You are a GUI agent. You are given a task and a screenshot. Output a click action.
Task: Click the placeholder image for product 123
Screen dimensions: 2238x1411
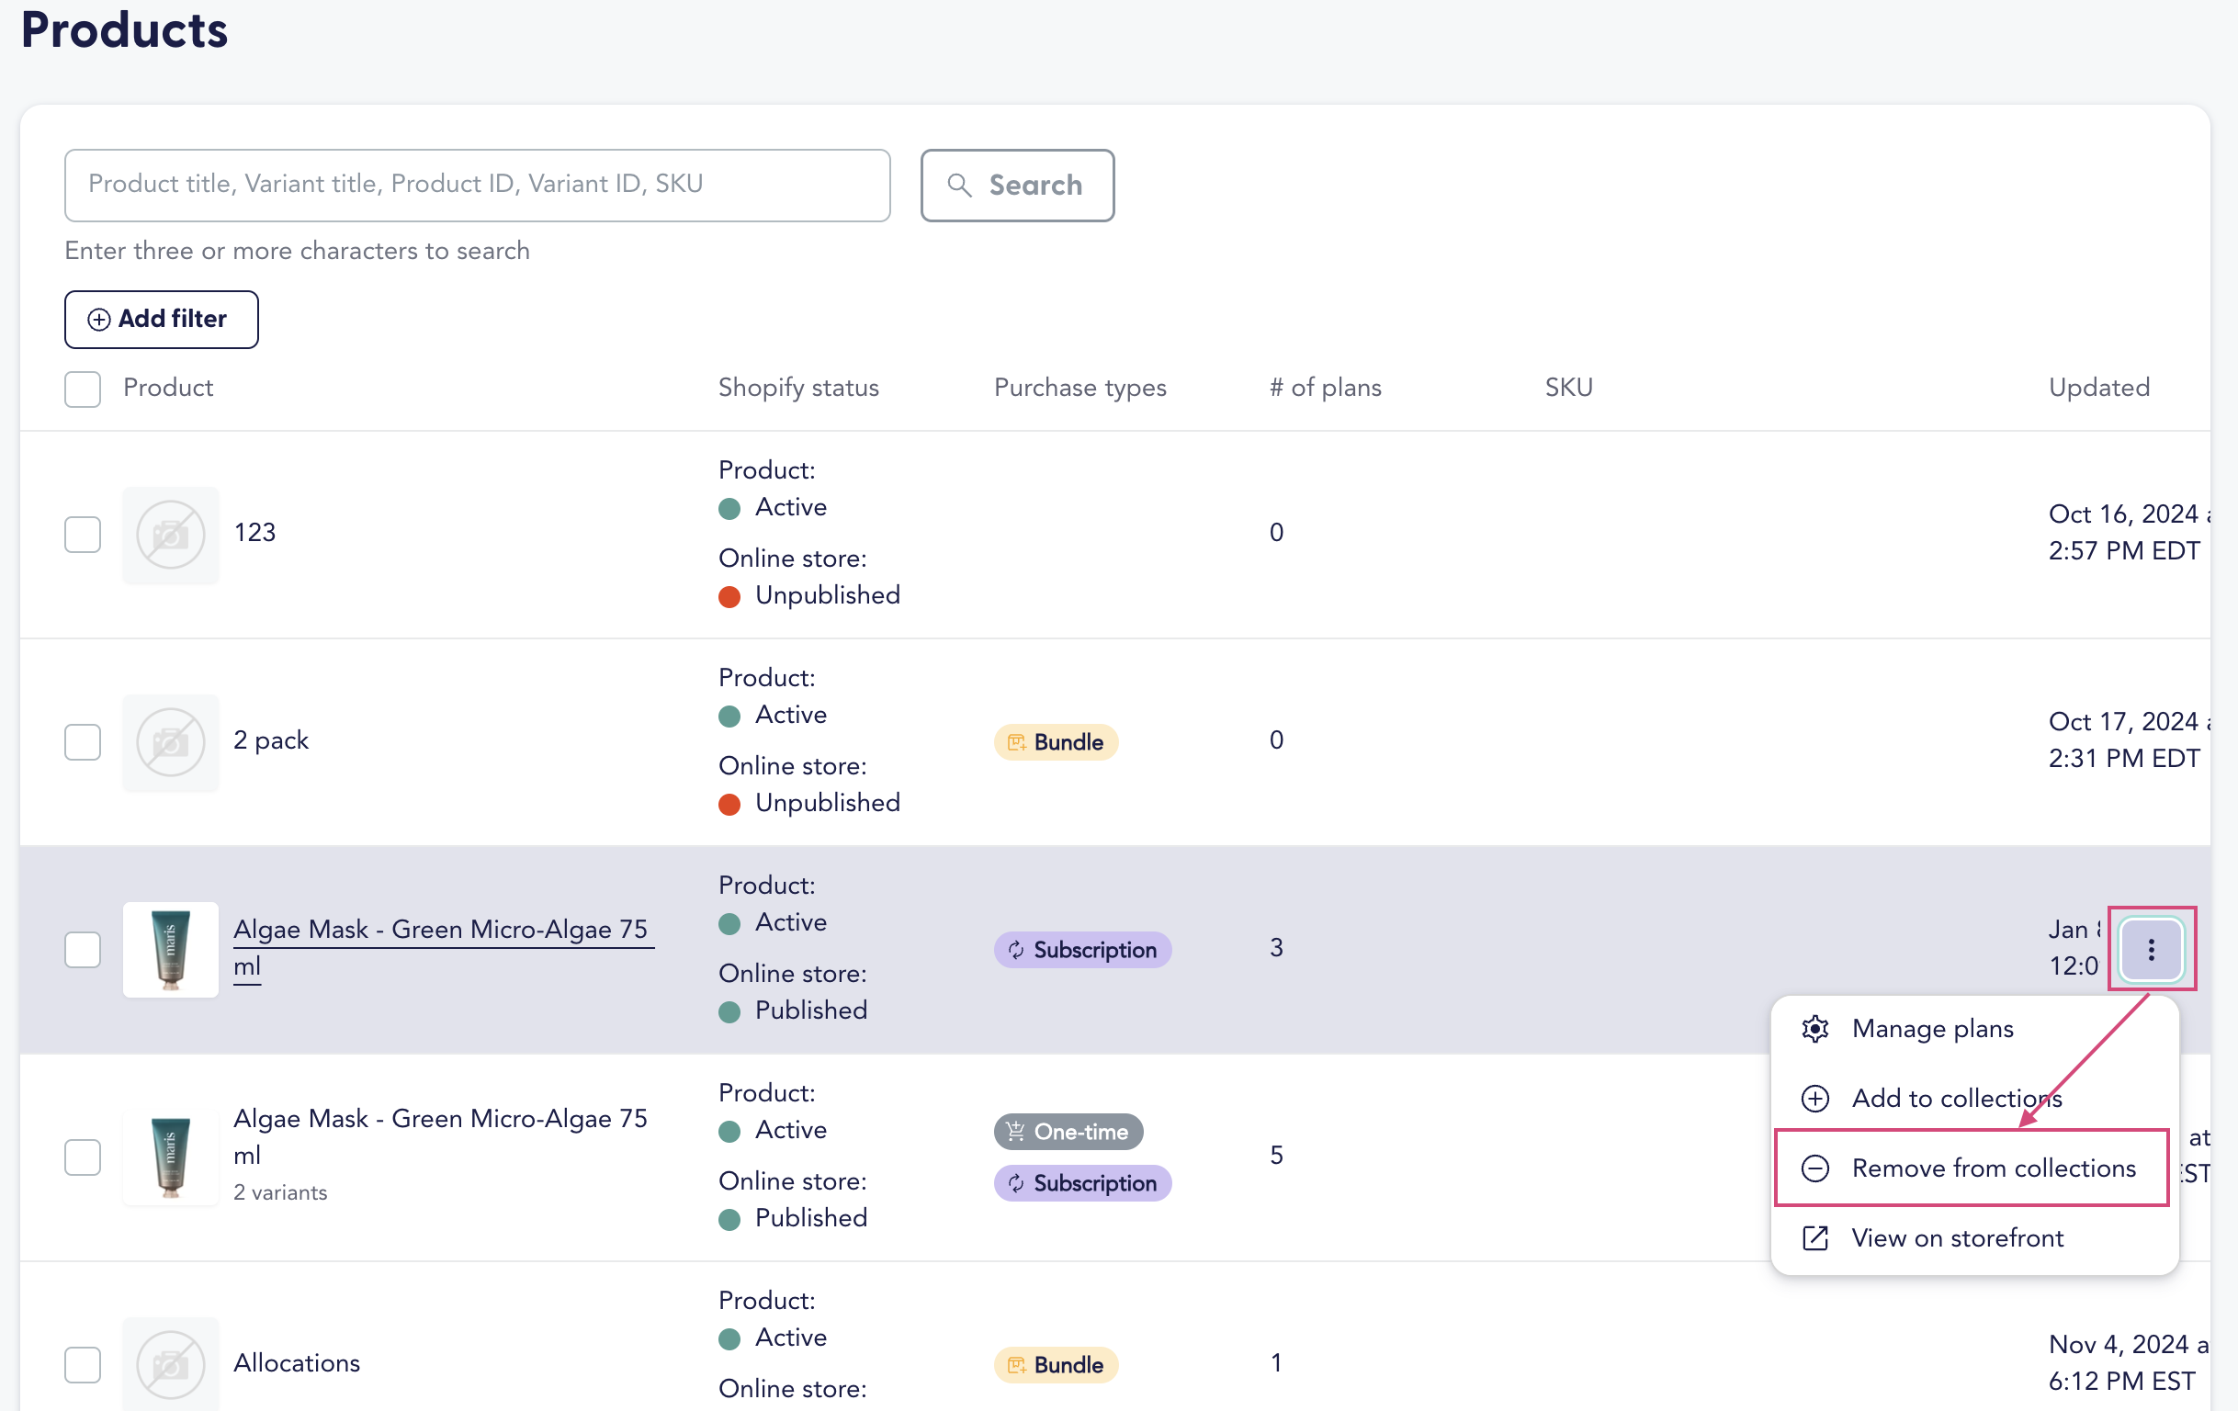[x=171, y=535]
